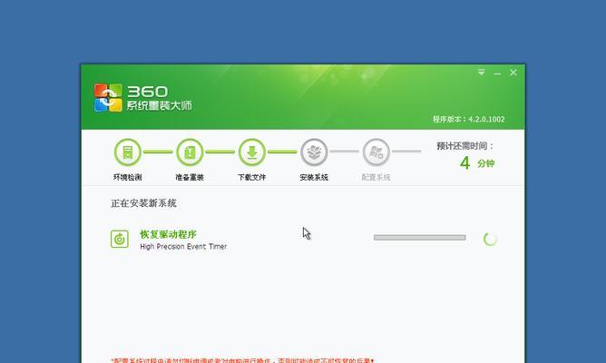This screenshot has height=363, width=606.
Task: Select the 下载文件 step icon
Action: 252,152
